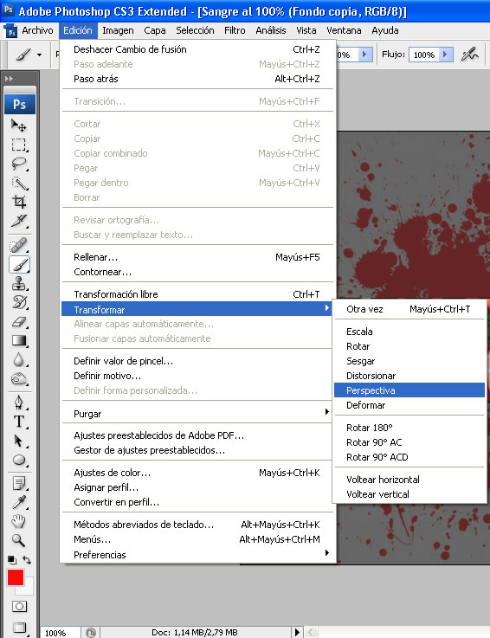490x638 pixels.
Task: Open the Ventana menu
Action: point(344,30)
